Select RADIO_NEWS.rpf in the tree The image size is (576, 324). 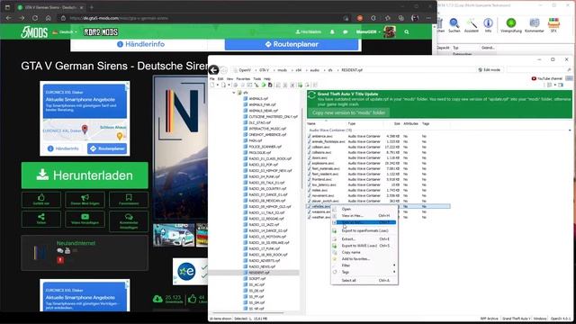[x=259, y=266]
